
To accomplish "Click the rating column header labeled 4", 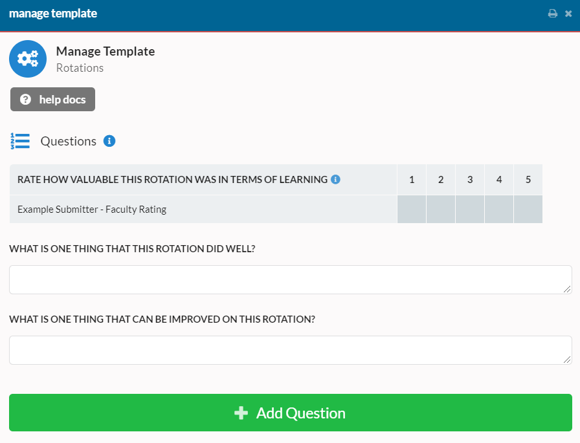I will tap(498, 179).
